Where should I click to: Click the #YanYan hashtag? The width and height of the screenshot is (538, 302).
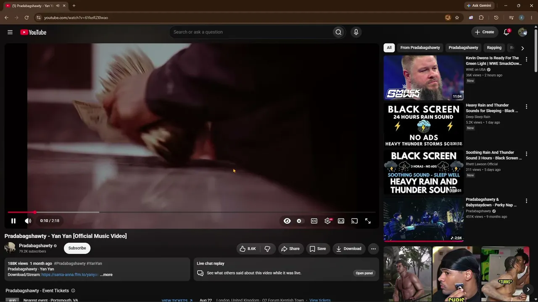[x=94, y=263]
